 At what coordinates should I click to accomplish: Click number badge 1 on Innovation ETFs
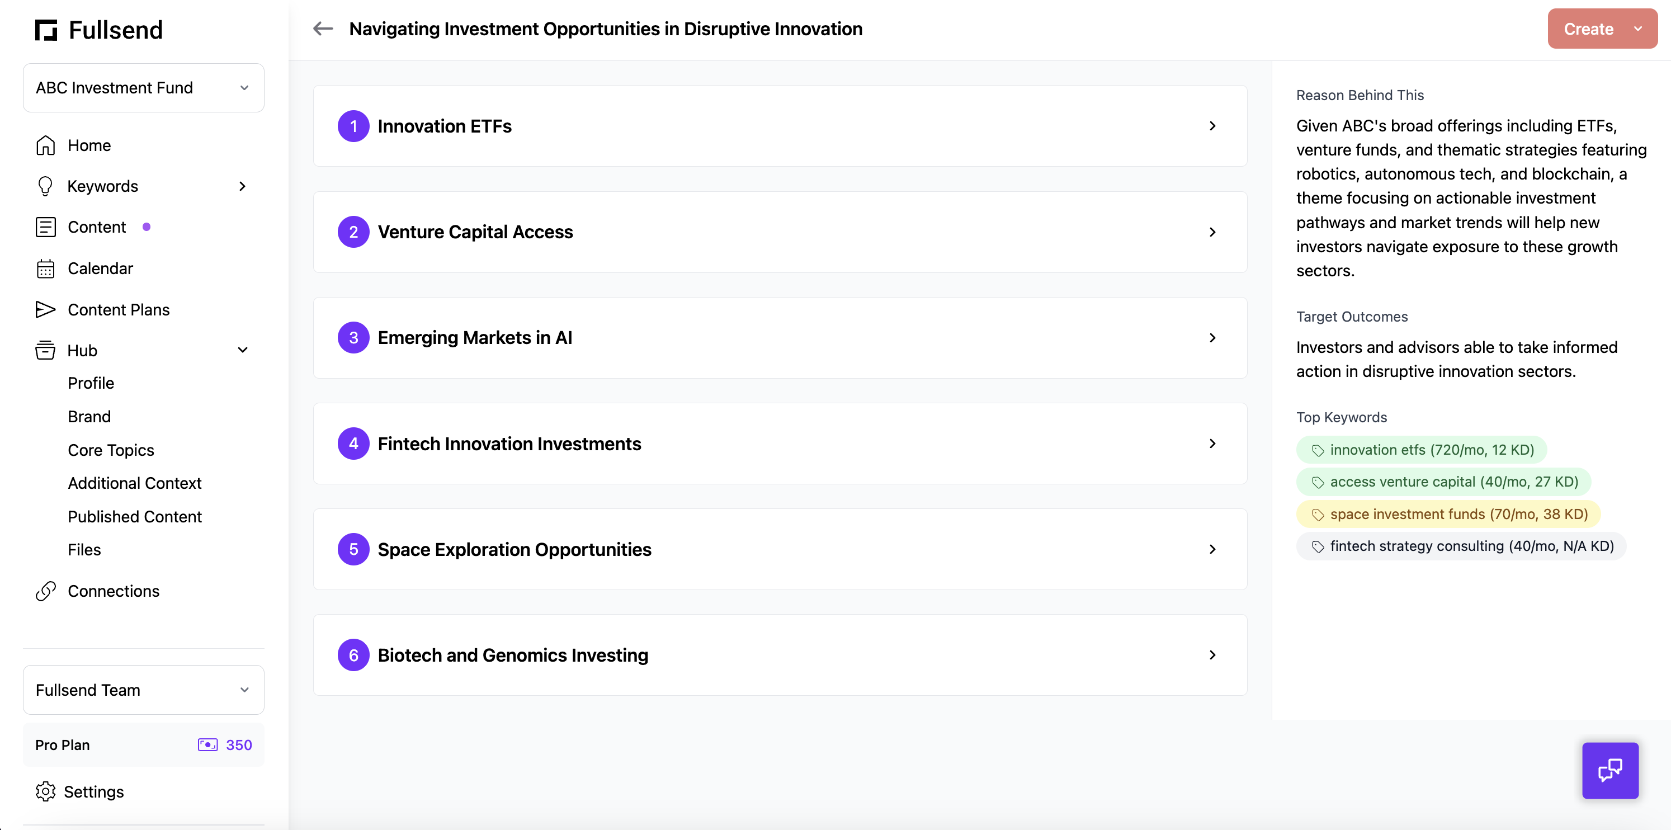pyautogui.click(x=353, y=126)
